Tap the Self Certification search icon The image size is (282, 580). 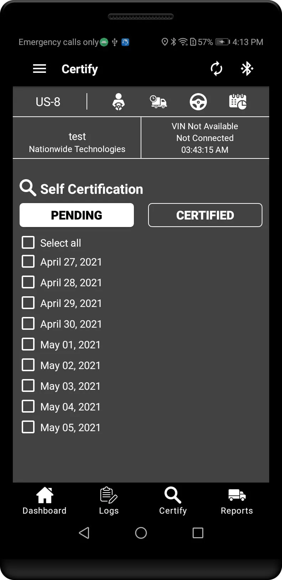click(x=28, y=188)
